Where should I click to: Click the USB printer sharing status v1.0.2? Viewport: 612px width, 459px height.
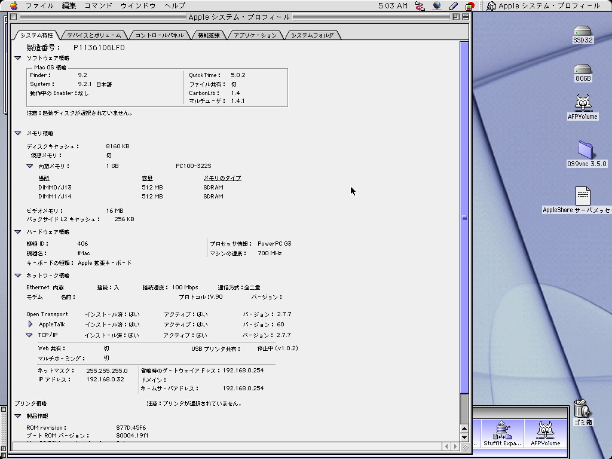tap(277, 348)
